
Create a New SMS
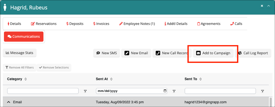[107, 53]
